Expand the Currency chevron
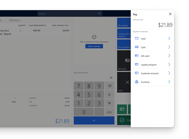 (169, 82)
